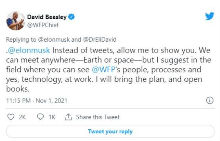This screenshot has width=220, height=141.
Task: Click the 2K likes count
Action: tap(22, 117)
